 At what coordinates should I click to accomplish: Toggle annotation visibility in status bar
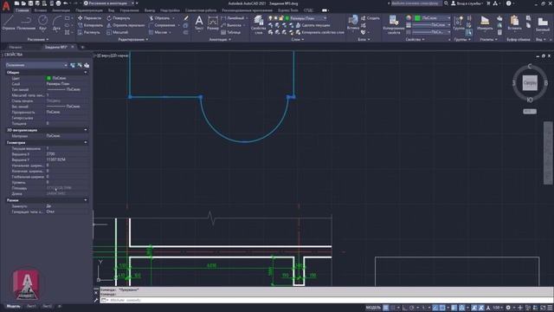pyautogui.click(x=474, y=308)
